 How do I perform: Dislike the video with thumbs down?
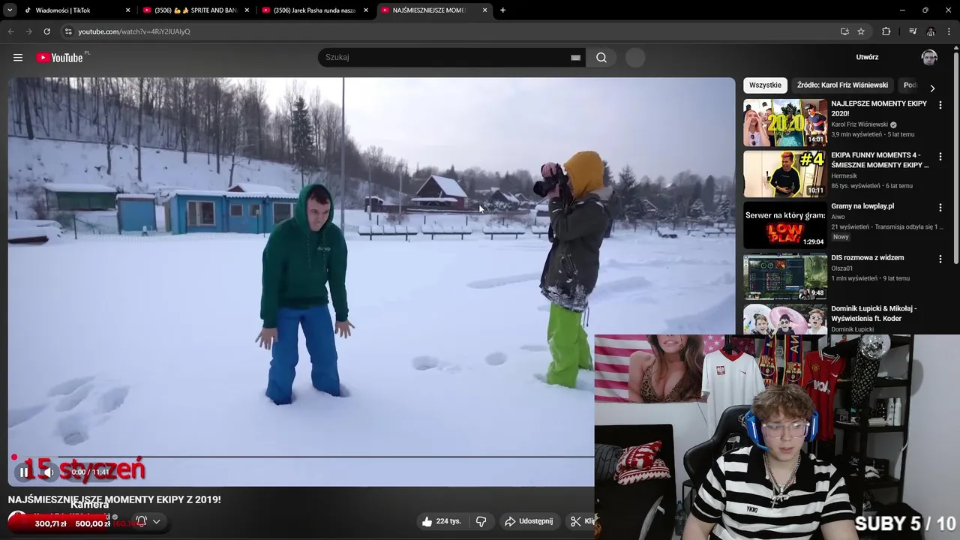(x=481, y=521)
